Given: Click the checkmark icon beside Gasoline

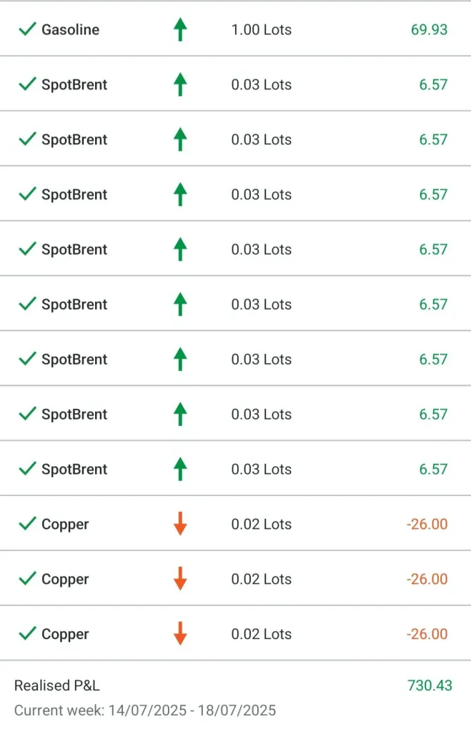Looking at the screenshot, I should click(x=27, y=30).
